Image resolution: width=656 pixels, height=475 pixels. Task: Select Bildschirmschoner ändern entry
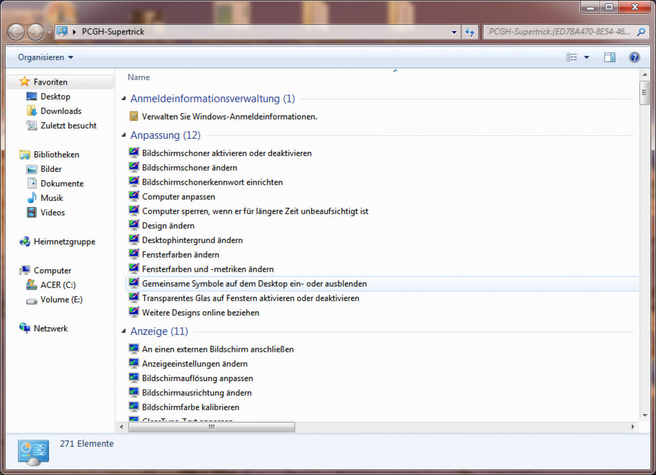[190, 168]
